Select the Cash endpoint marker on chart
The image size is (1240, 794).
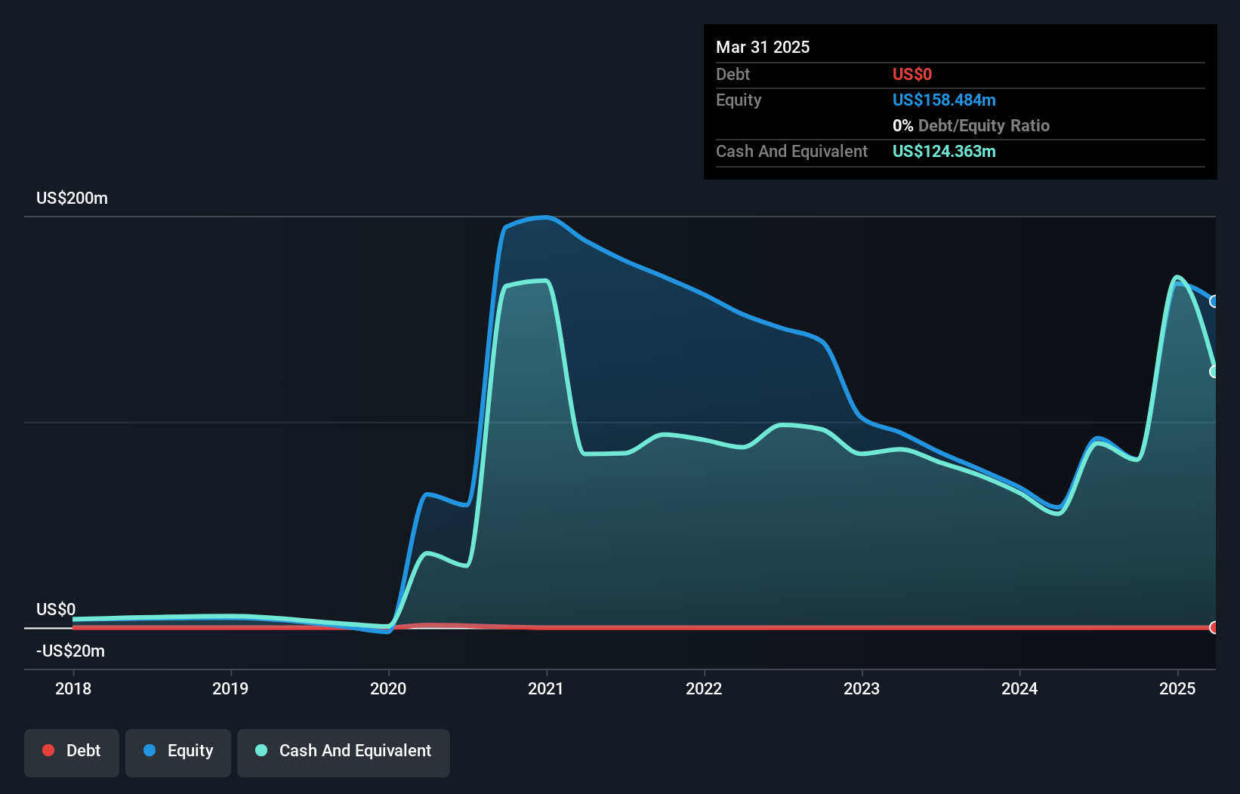pyautogui.click(x=1214, y=371)
